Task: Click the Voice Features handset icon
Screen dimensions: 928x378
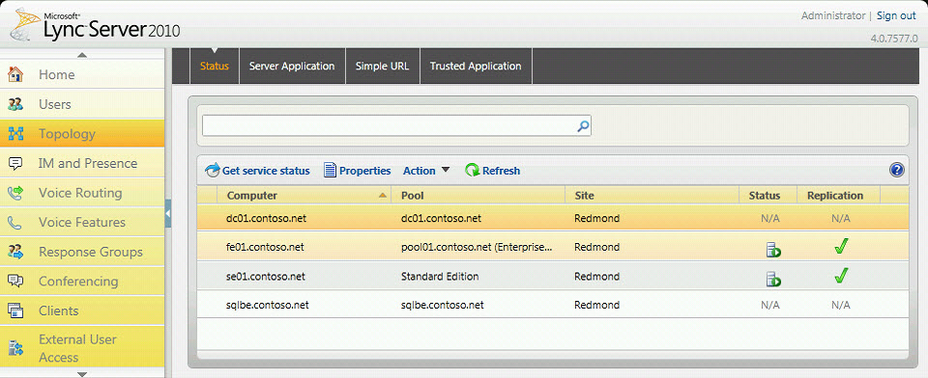Action: pyautogui.click(x=15, y=222)
